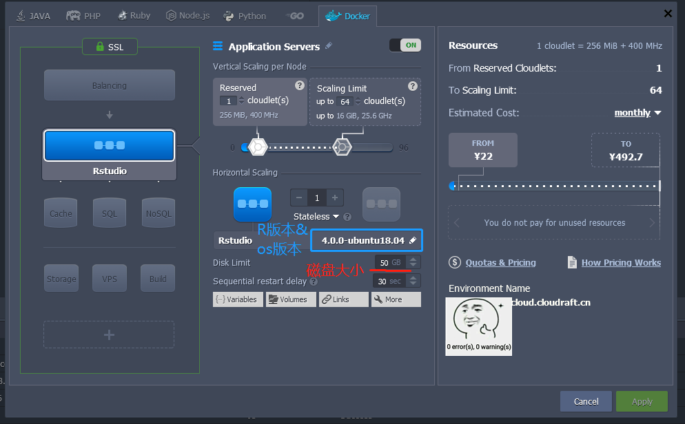Turn off the Application Servers ON switch
Viewport: 685px width, 424px height.
tap(405, 45)
